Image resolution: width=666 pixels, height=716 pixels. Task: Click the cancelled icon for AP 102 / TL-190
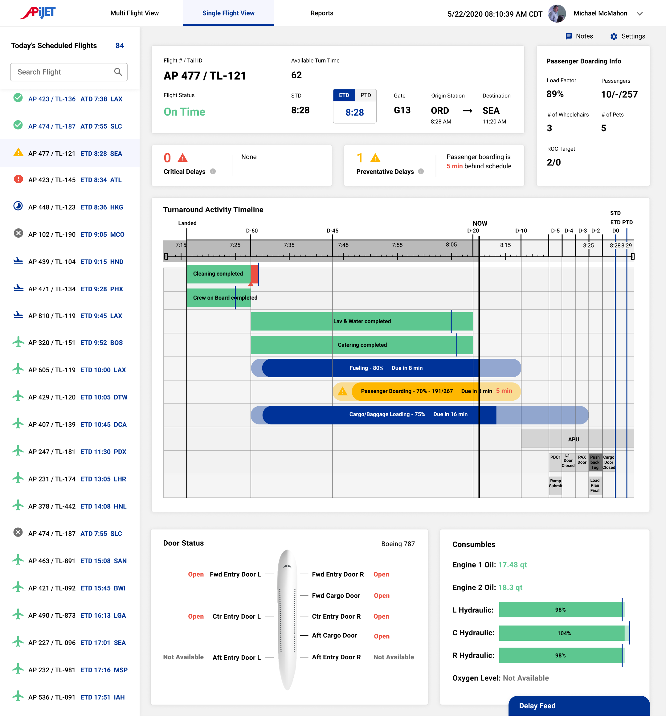pos(18,233)
